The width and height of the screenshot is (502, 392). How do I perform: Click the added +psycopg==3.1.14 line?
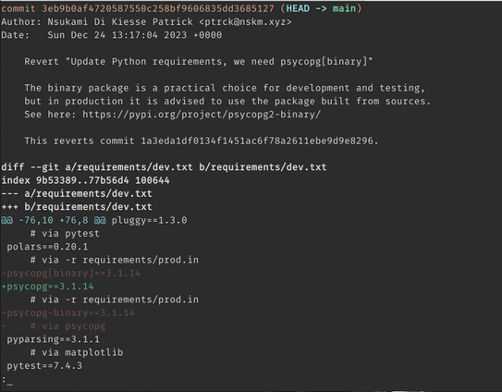(47, 287)
